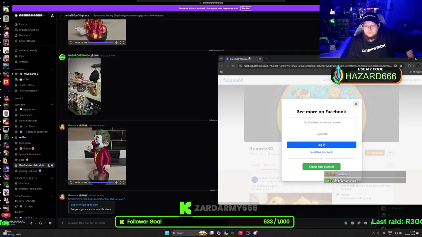Click Chrome site information icon in address bar
Image resolution: width=422 pixels, height=237 pixels.
pyautogui.click(x=240, y=66)
